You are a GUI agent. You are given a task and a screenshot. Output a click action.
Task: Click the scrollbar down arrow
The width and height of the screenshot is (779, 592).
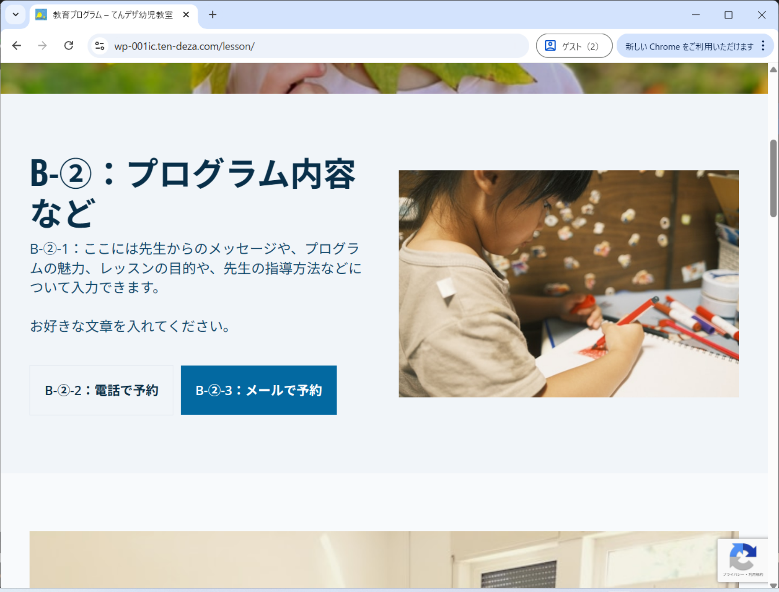pos(773,585)
